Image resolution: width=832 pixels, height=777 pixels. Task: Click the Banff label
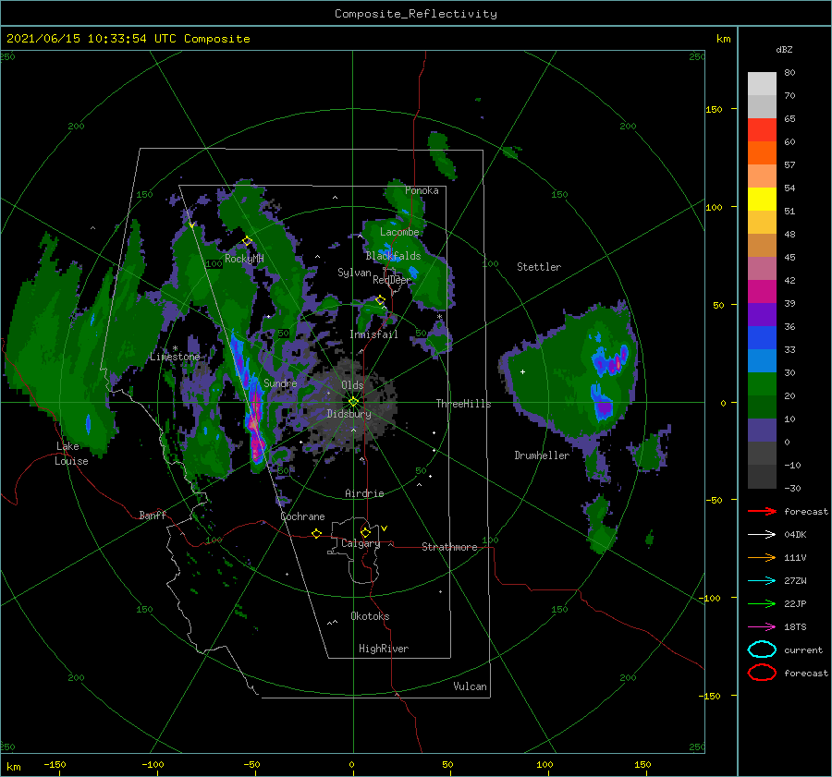coord(153,515)
